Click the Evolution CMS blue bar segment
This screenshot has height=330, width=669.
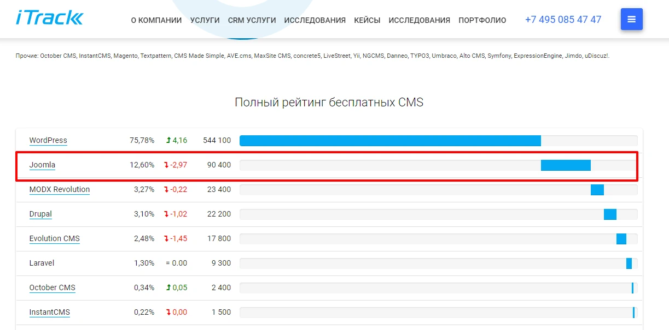tap(621, 239)
